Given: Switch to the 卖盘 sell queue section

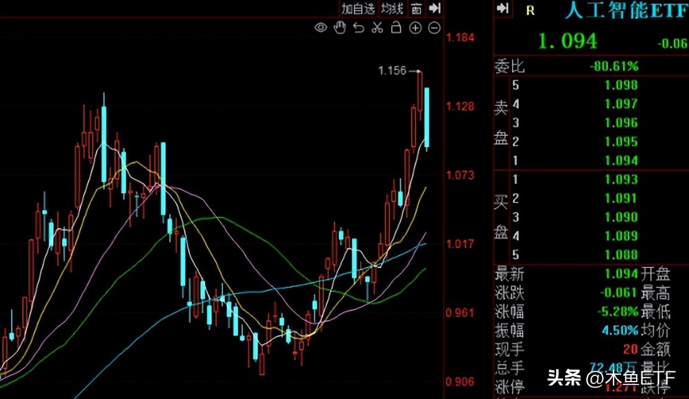Looking at the screenshot, I should pos(500,123).
